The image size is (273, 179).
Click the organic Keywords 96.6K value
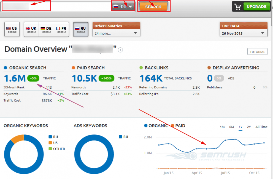click(47, 94)
